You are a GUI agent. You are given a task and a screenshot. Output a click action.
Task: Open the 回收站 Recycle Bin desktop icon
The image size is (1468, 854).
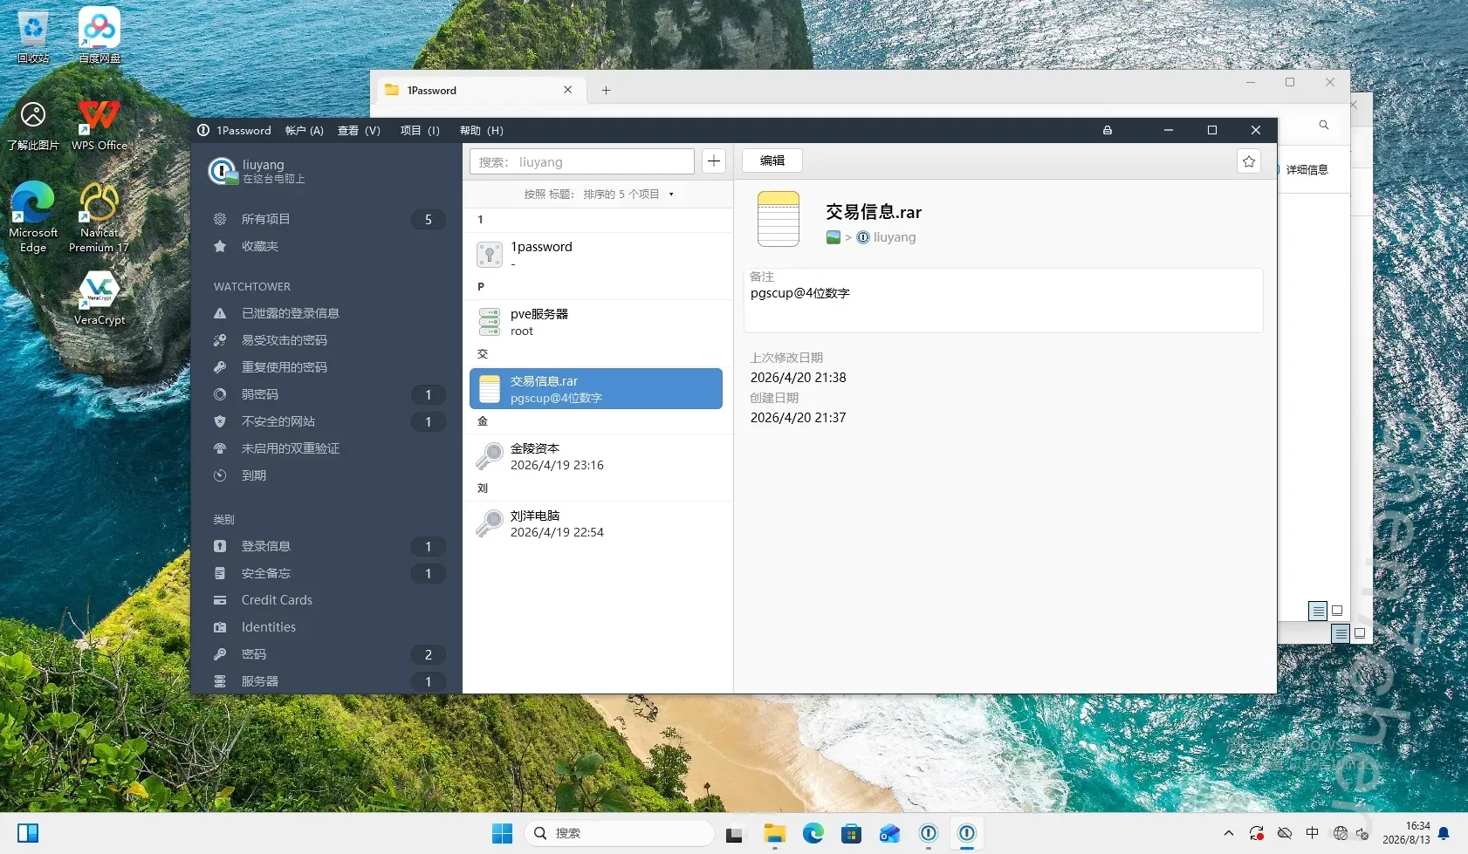point(33,37)
